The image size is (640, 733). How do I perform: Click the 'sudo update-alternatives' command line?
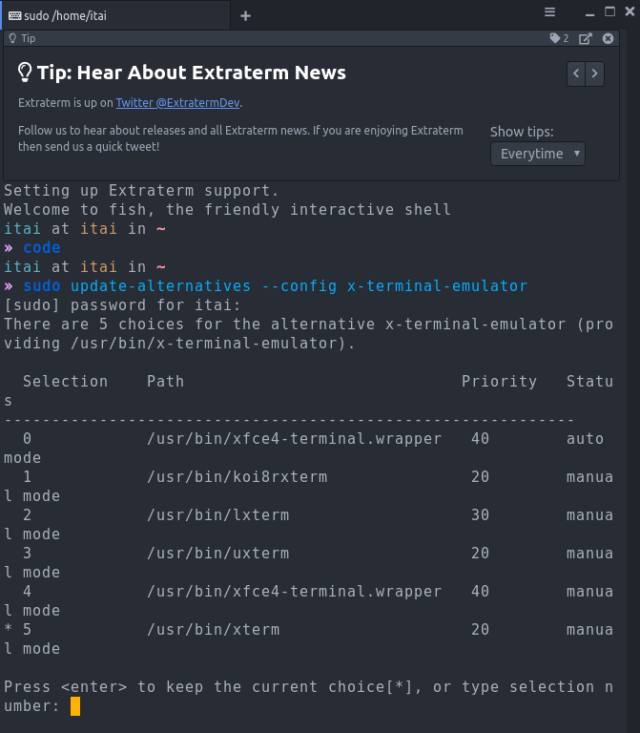[x=275, y=285]
